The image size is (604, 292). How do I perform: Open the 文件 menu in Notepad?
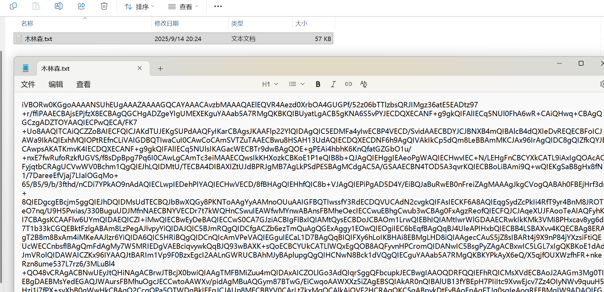[x=28, y=84]
